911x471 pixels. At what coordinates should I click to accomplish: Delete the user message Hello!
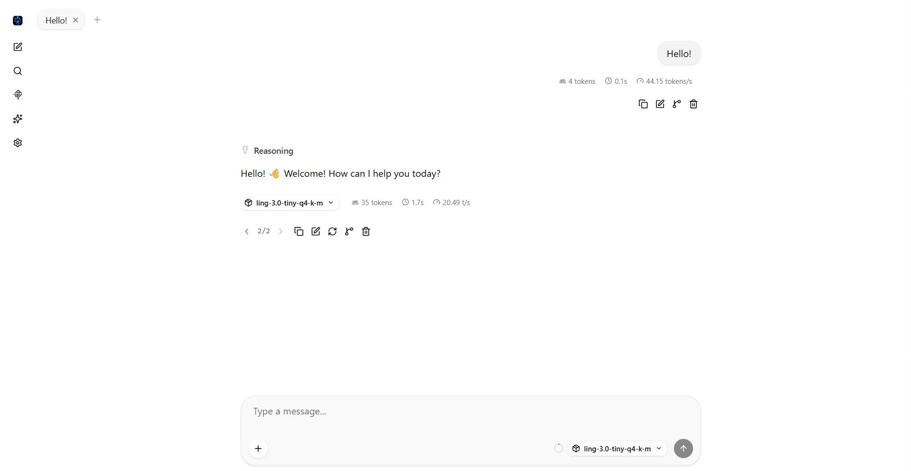pos(694,104)
